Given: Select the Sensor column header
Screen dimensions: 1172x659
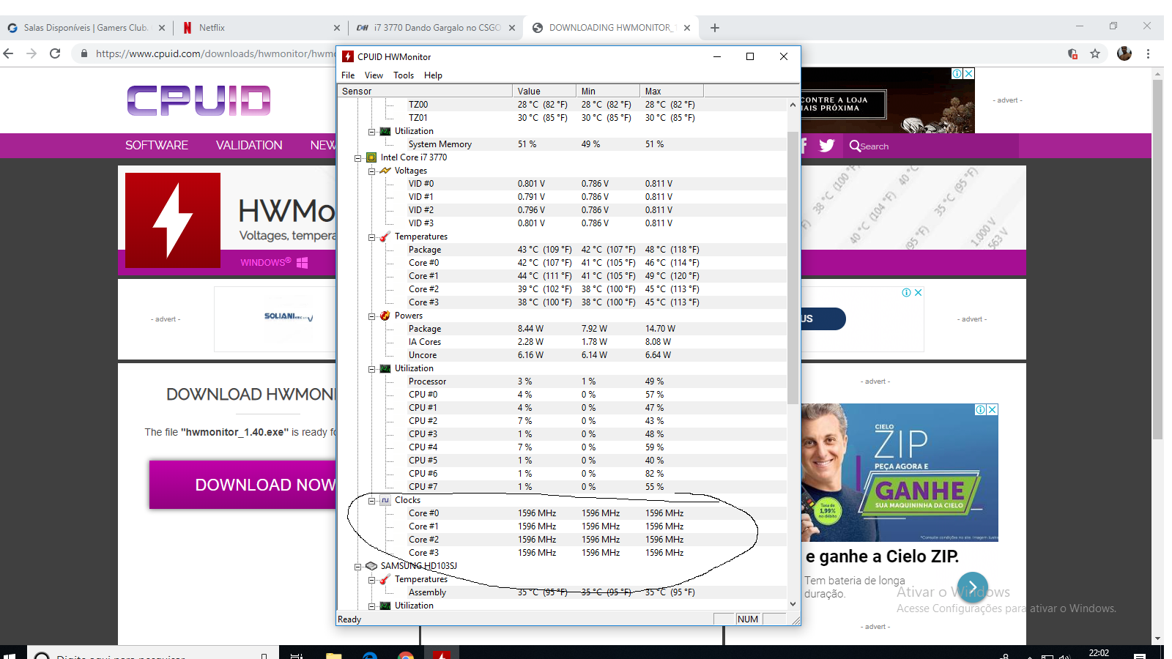Looking at the screenshot, I should [425, 91].
